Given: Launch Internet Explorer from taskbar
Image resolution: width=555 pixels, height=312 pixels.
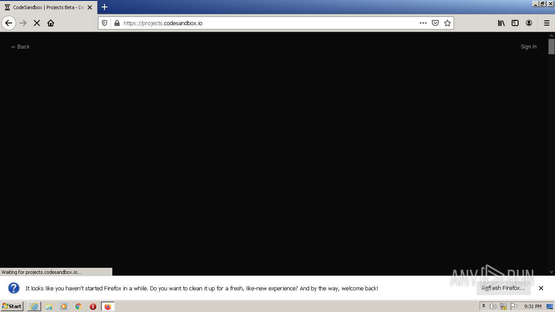Looking at the screenshot, I should click(34, 306).
